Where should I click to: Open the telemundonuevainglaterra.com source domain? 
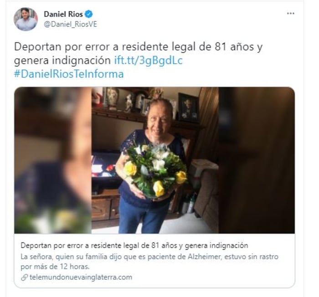coord(81,277)
